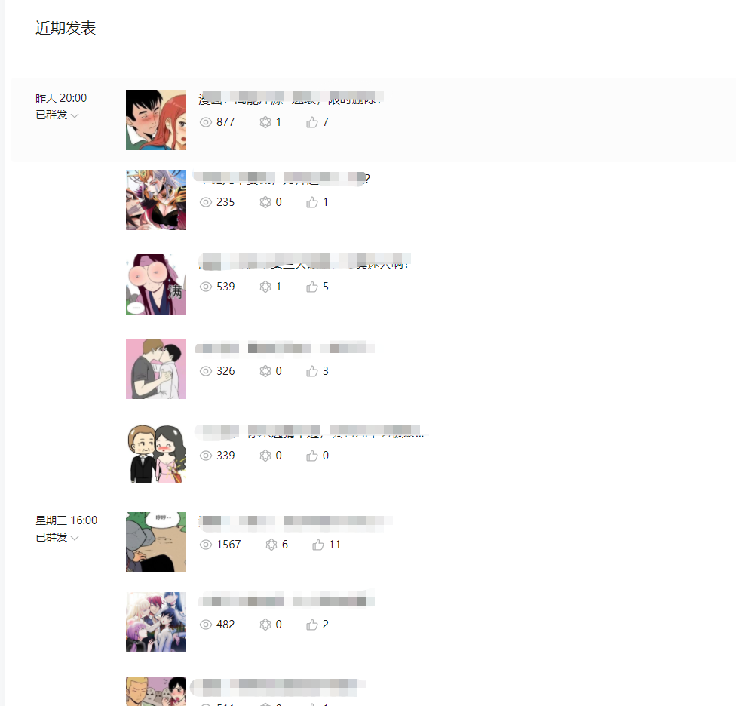Click the thumbs-up icon with 7 likes
Screen dimensions: 736x706
(312, 122)
